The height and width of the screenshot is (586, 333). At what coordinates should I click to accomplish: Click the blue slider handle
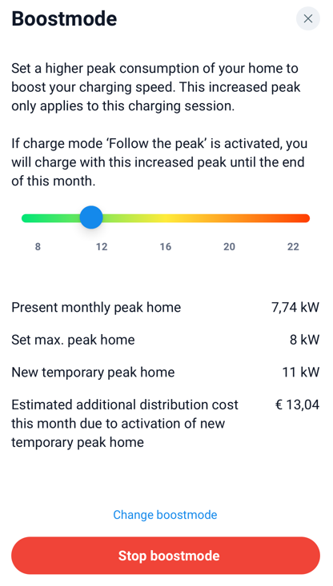click(x=91, y=217)
